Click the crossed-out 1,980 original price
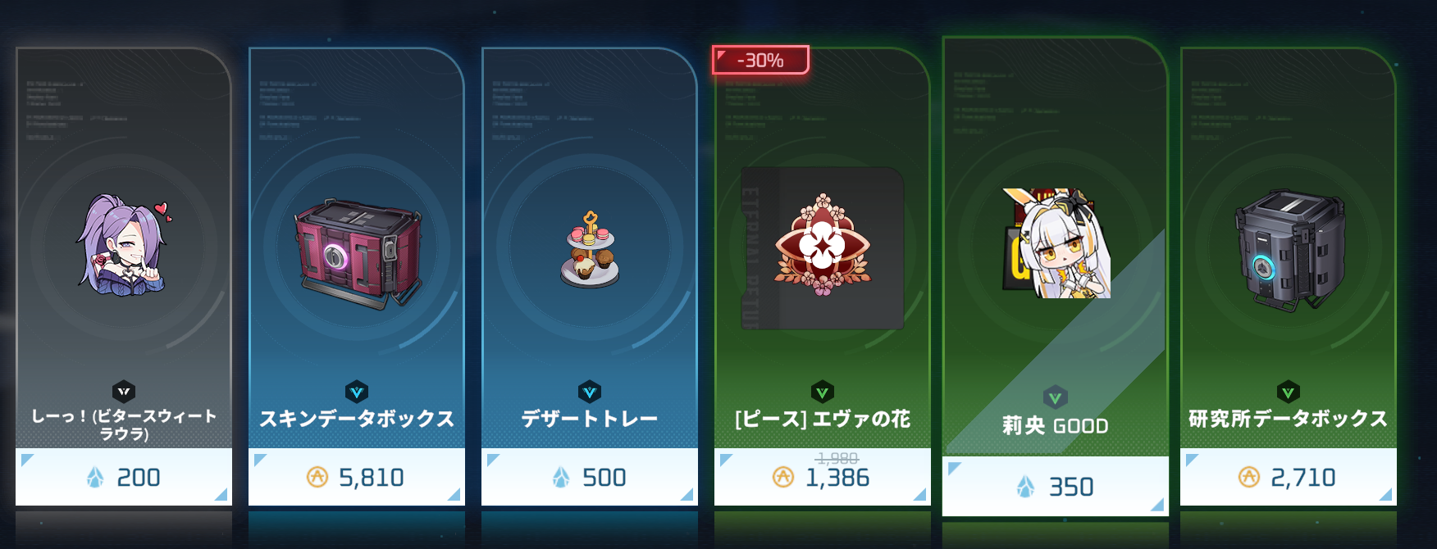 coord(837,458)
